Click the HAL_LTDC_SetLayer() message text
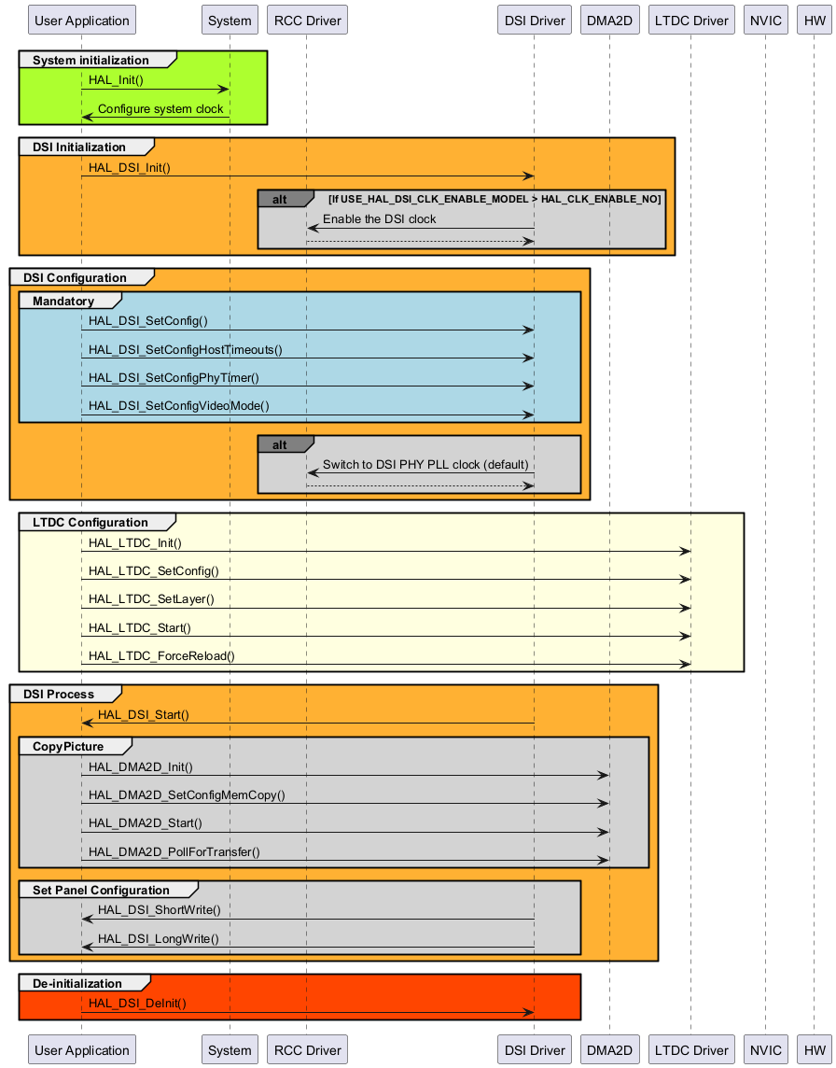The image size is (836, 1068). coord(151,599)
